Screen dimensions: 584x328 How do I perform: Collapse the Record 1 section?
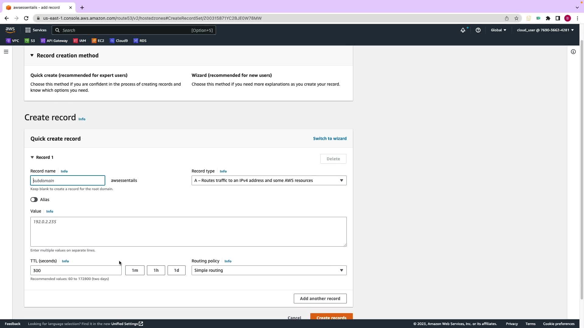coord(32,157)
